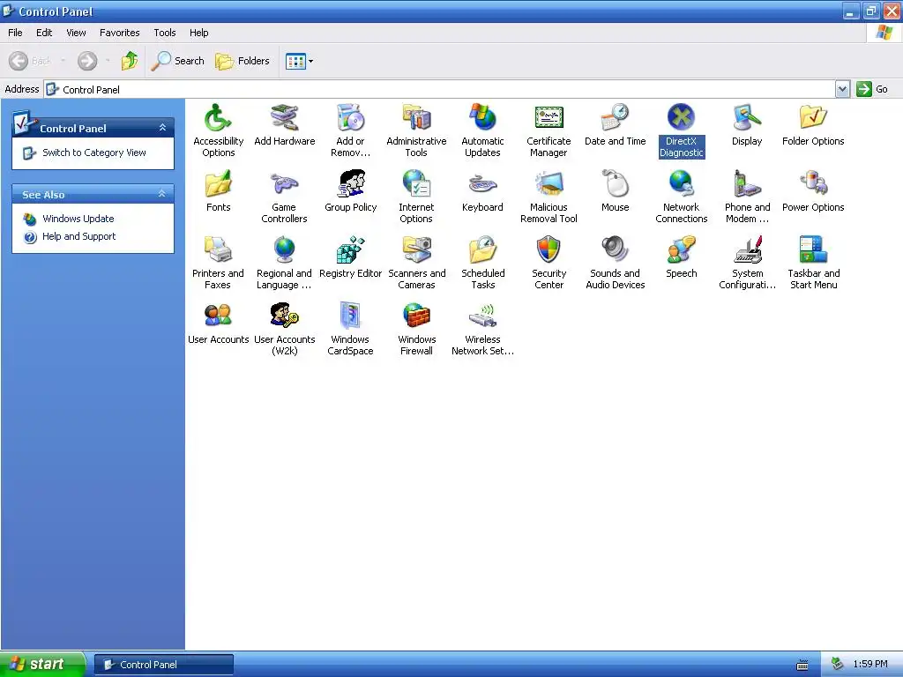Select Power Options icon
903x677 pixels.
813,184
